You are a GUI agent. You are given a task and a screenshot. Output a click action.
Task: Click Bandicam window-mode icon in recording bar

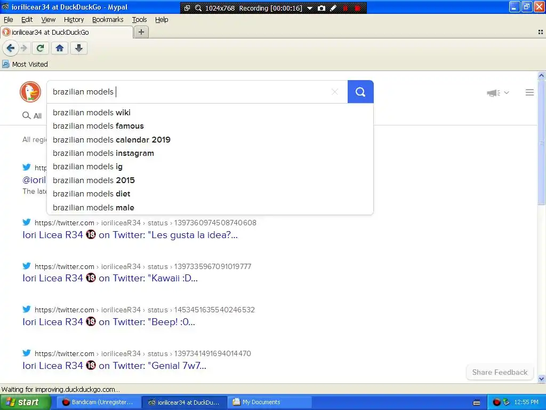tap(187, 8)
